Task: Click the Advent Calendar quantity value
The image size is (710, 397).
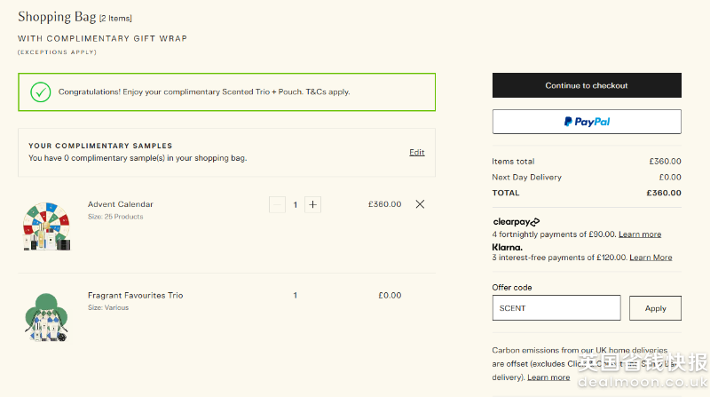Action: coord(295,204)
